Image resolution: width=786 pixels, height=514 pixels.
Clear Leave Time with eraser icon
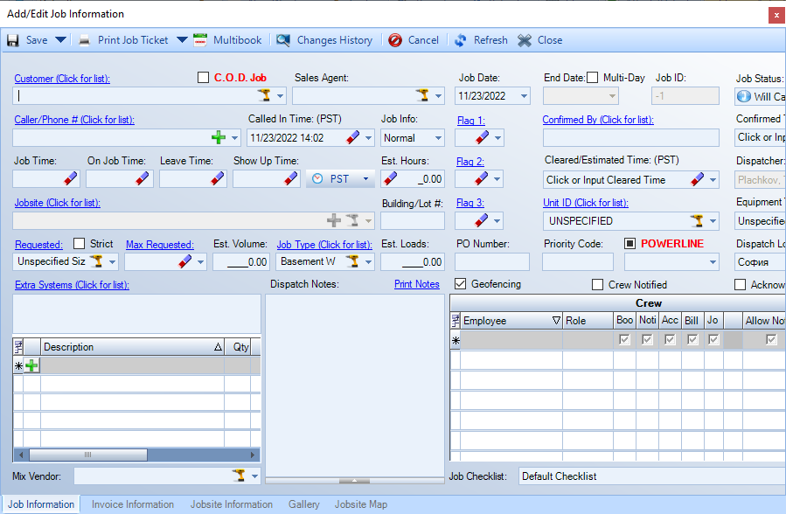click(217, 178)
